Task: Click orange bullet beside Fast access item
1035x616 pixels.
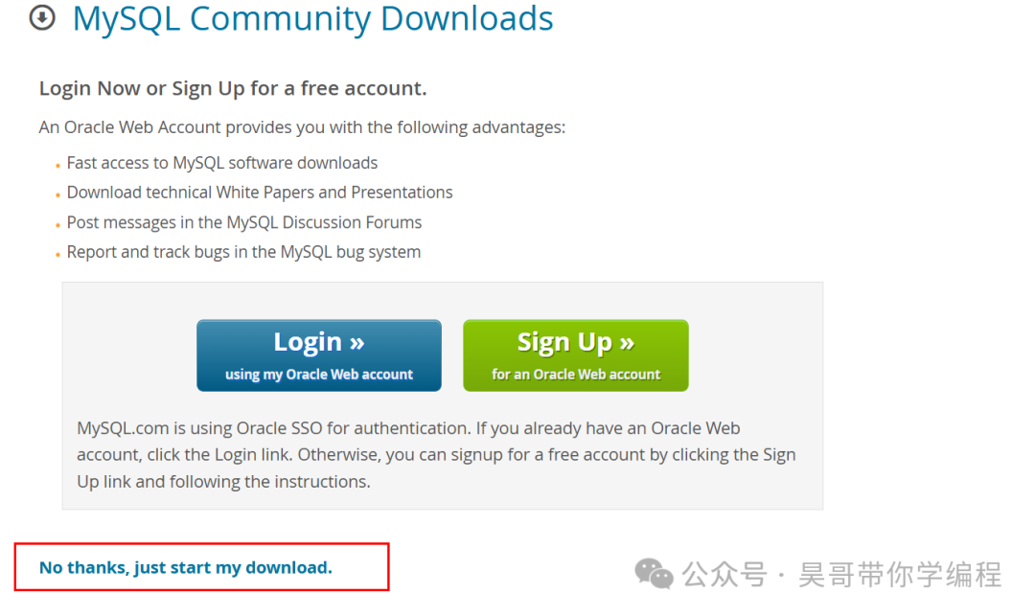Action: click(x=58, y=166)
